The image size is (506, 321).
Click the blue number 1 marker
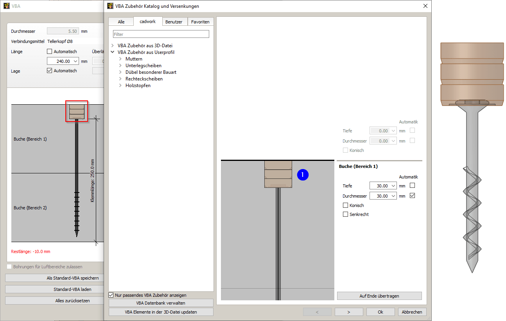303,175
